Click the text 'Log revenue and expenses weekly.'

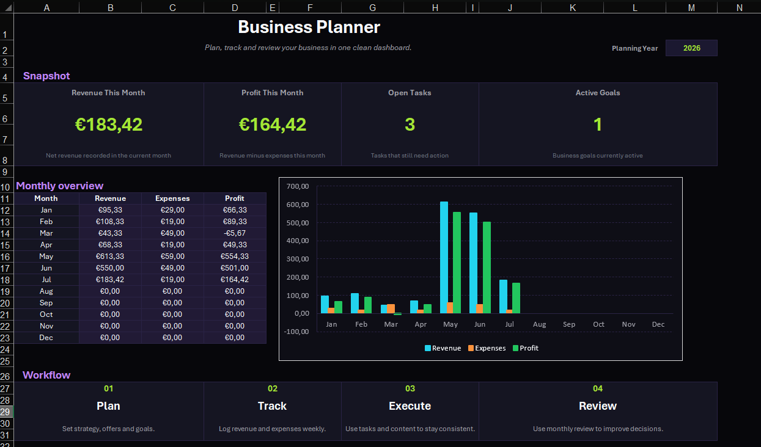tap(273, 429)
